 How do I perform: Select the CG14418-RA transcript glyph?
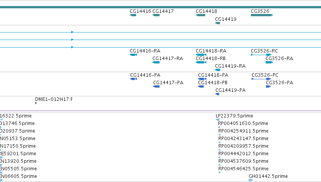tap(201, 55)
